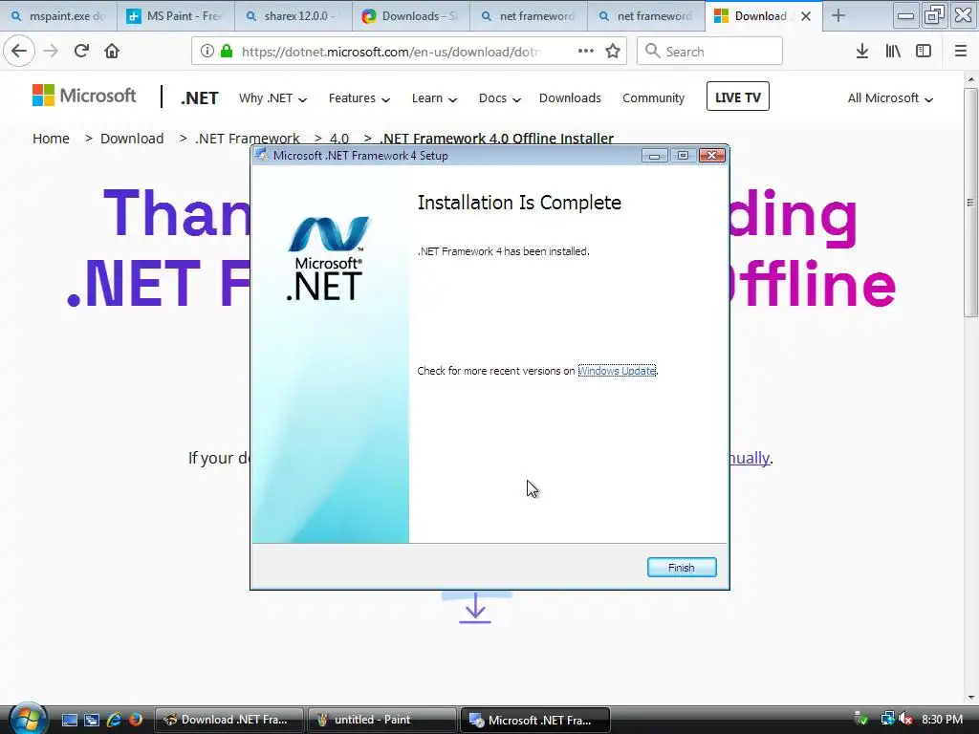Click the 4.0 breadcrumb link

click(x=339, y=139)
